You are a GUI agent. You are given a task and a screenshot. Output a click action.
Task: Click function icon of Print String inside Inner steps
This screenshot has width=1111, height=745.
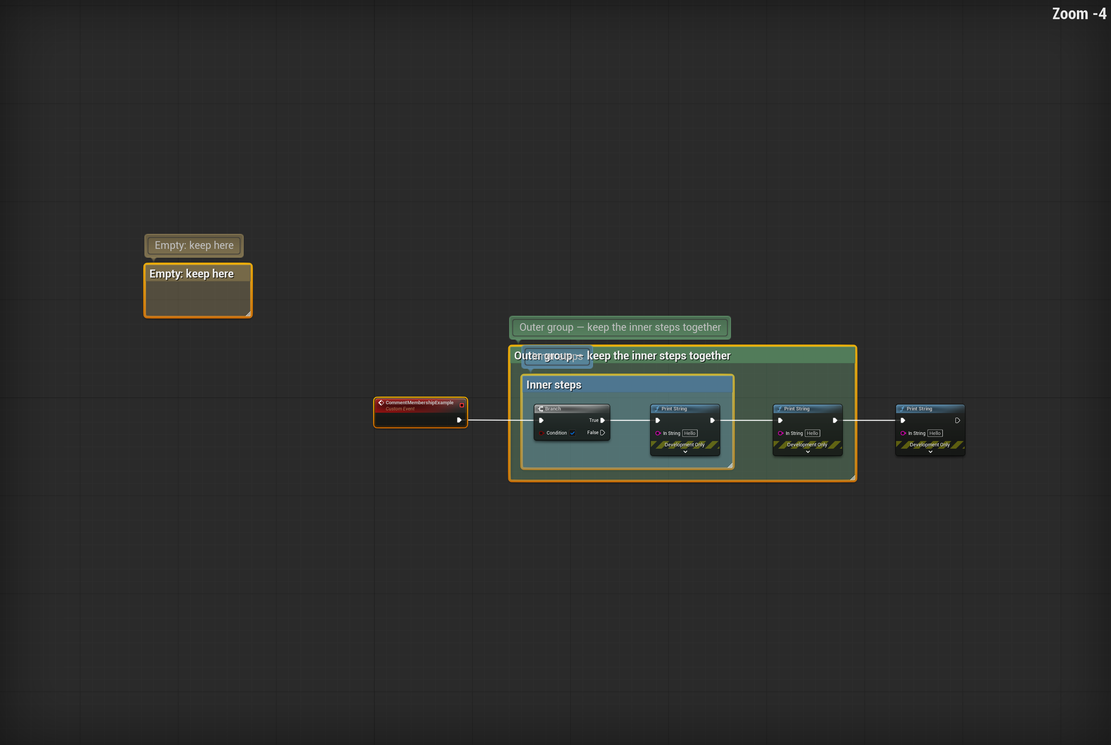coord(657,408)
